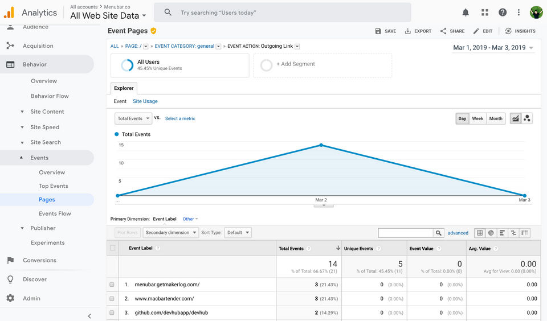Expand the date range Mar 1 - Mar 3 picker
Screen dimensions: 547x321
pos(493,48)
